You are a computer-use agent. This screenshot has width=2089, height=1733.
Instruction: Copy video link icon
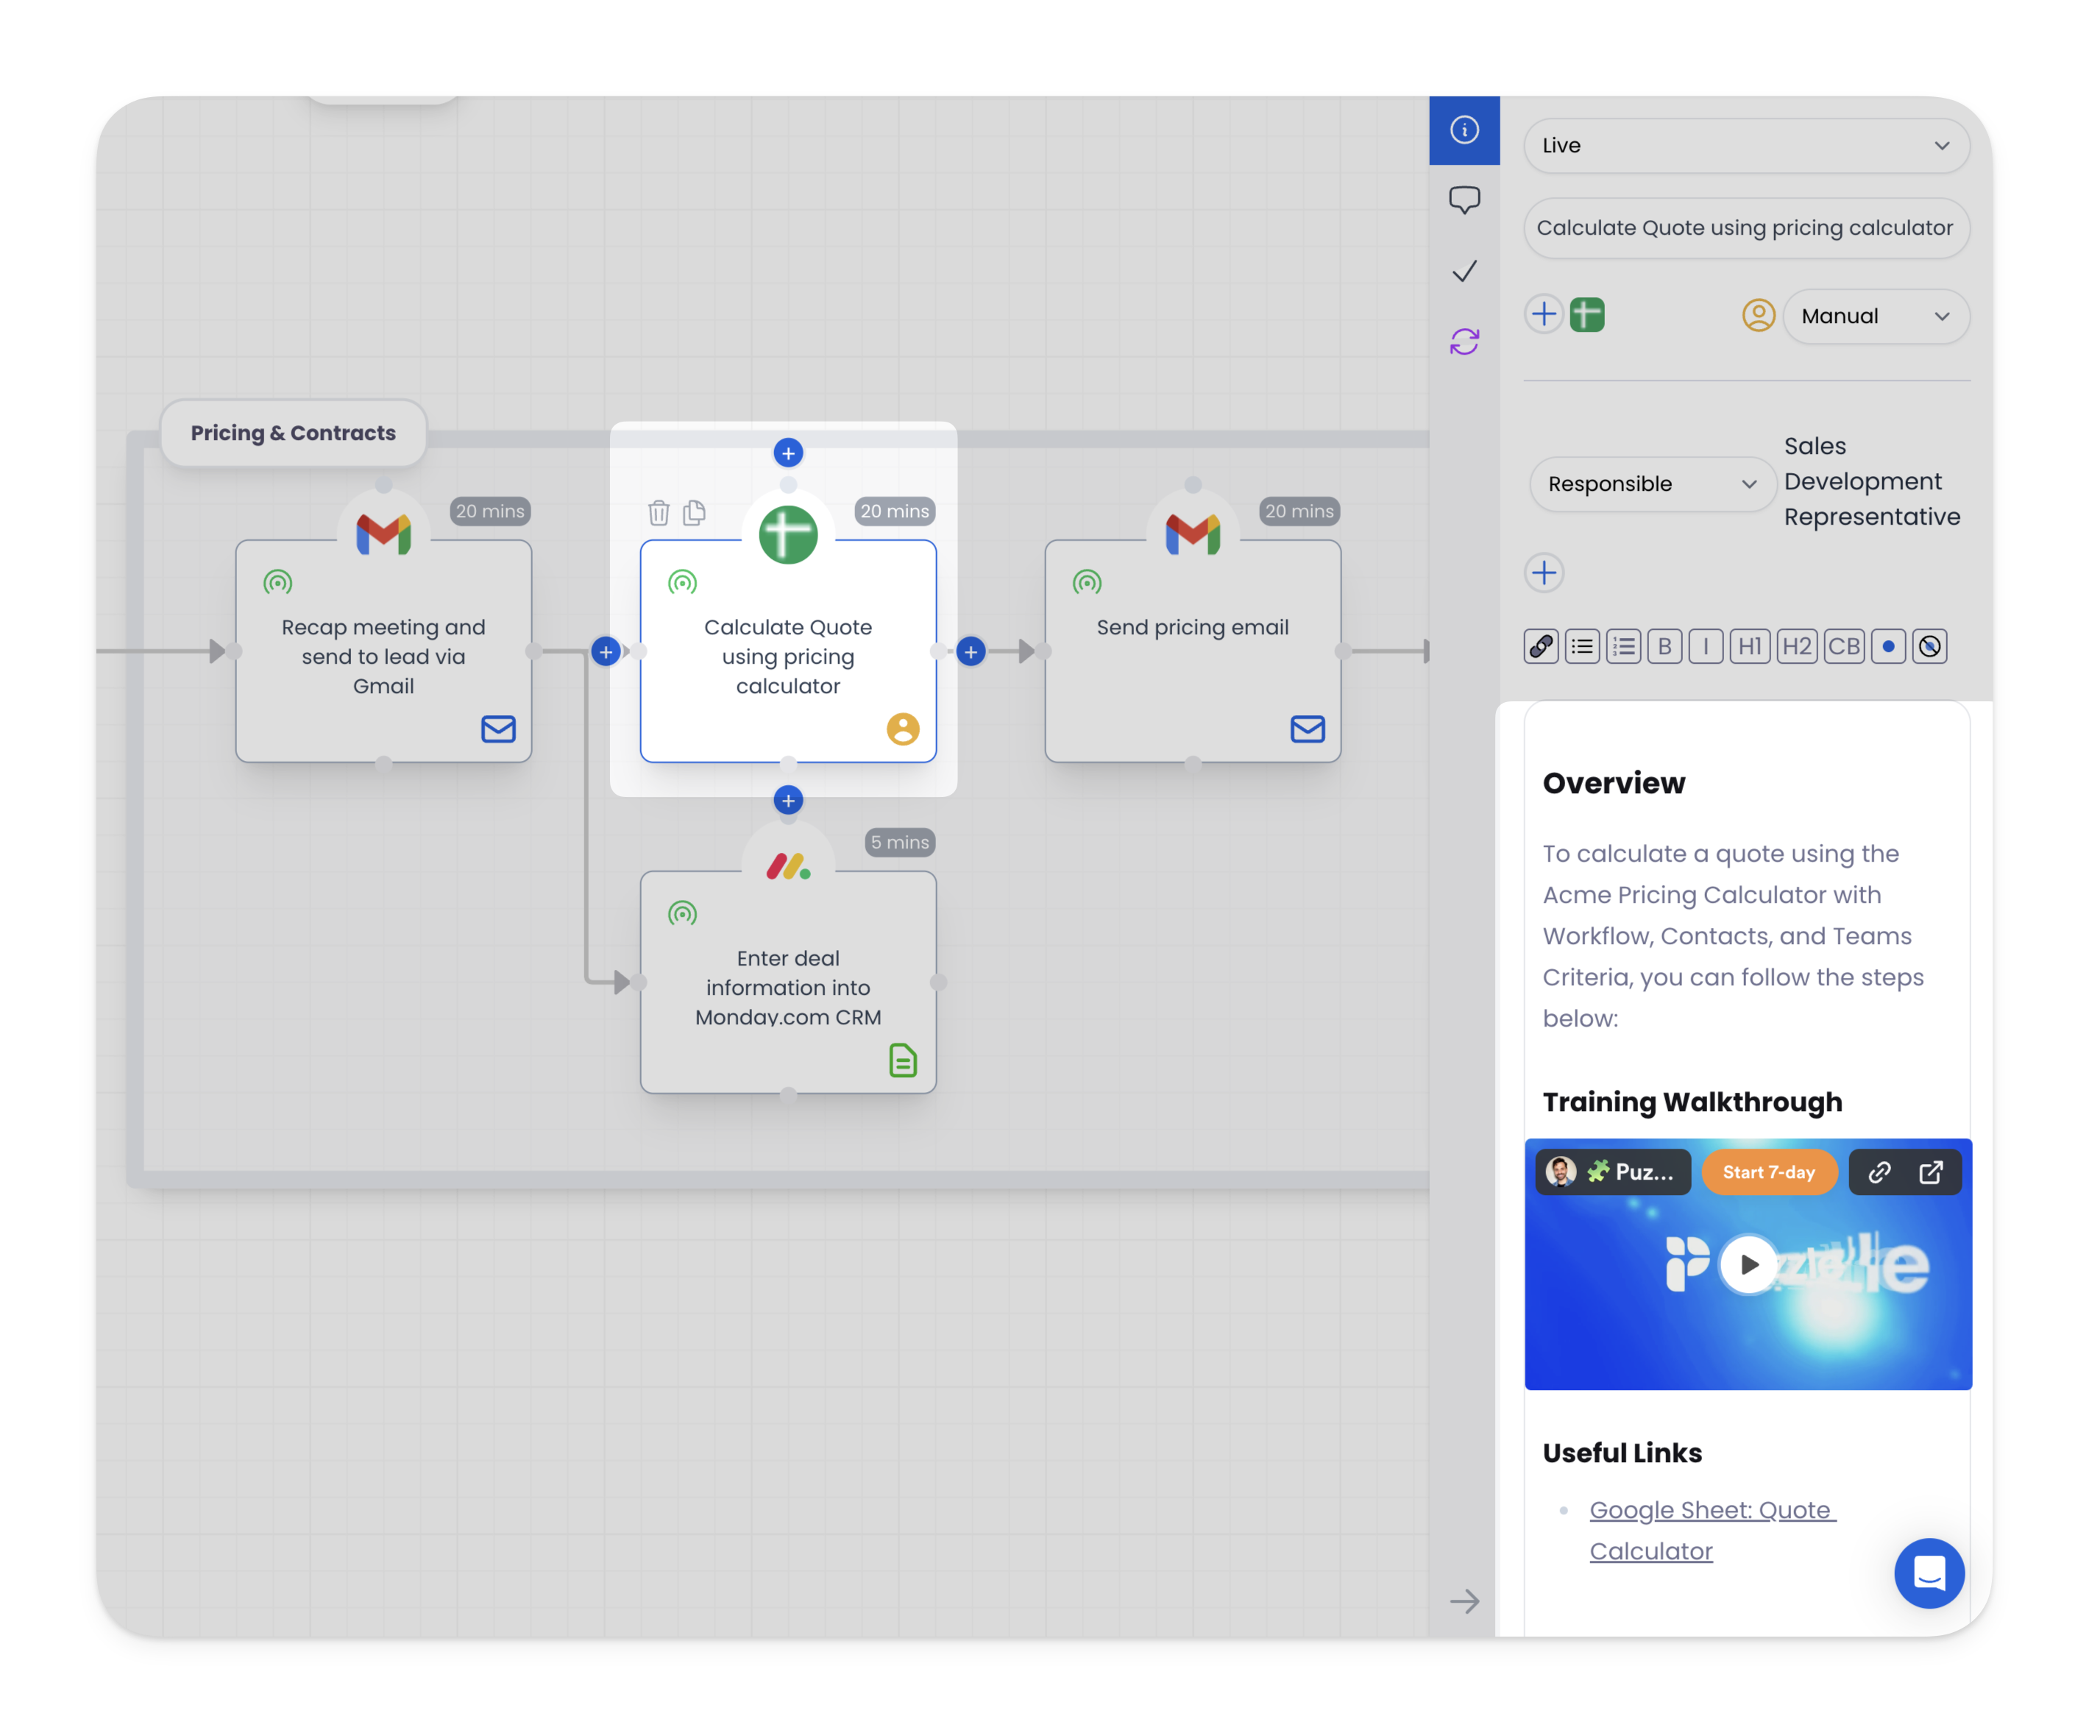pyautogui.click(x=1878, y=1172)
